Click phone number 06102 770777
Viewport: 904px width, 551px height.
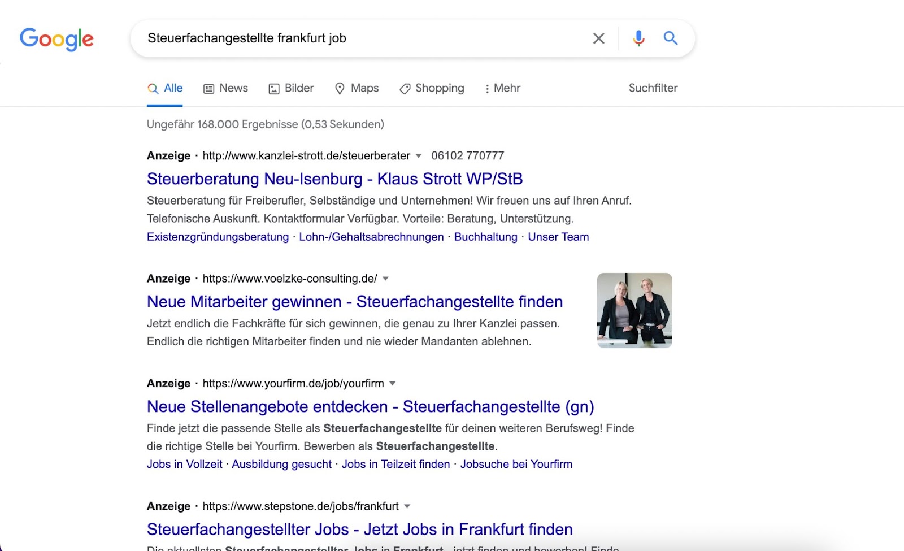pos(467,155)
